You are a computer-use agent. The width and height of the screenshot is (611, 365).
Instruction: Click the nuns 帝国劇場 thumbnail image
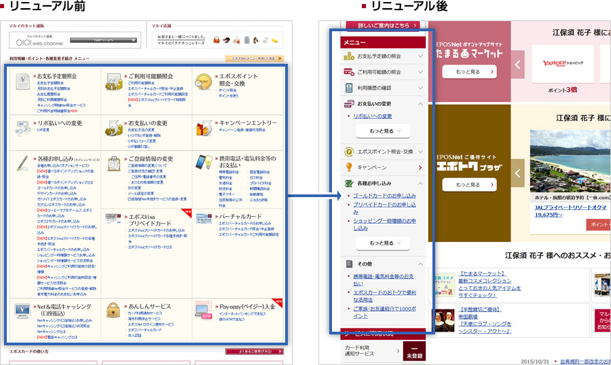445,321
